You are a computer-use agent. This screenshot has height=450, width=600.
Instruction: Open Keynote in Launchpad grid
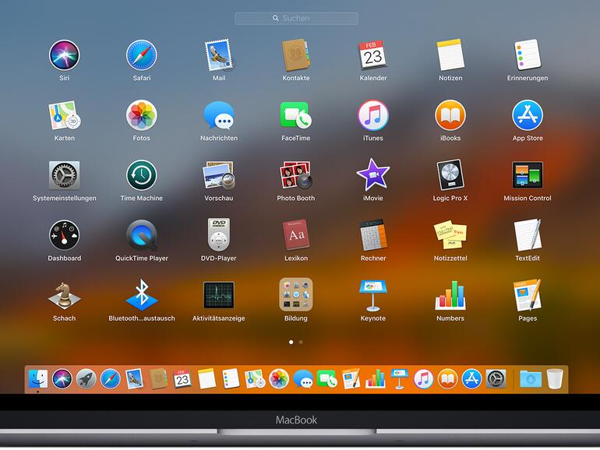[x=373, y=295]
